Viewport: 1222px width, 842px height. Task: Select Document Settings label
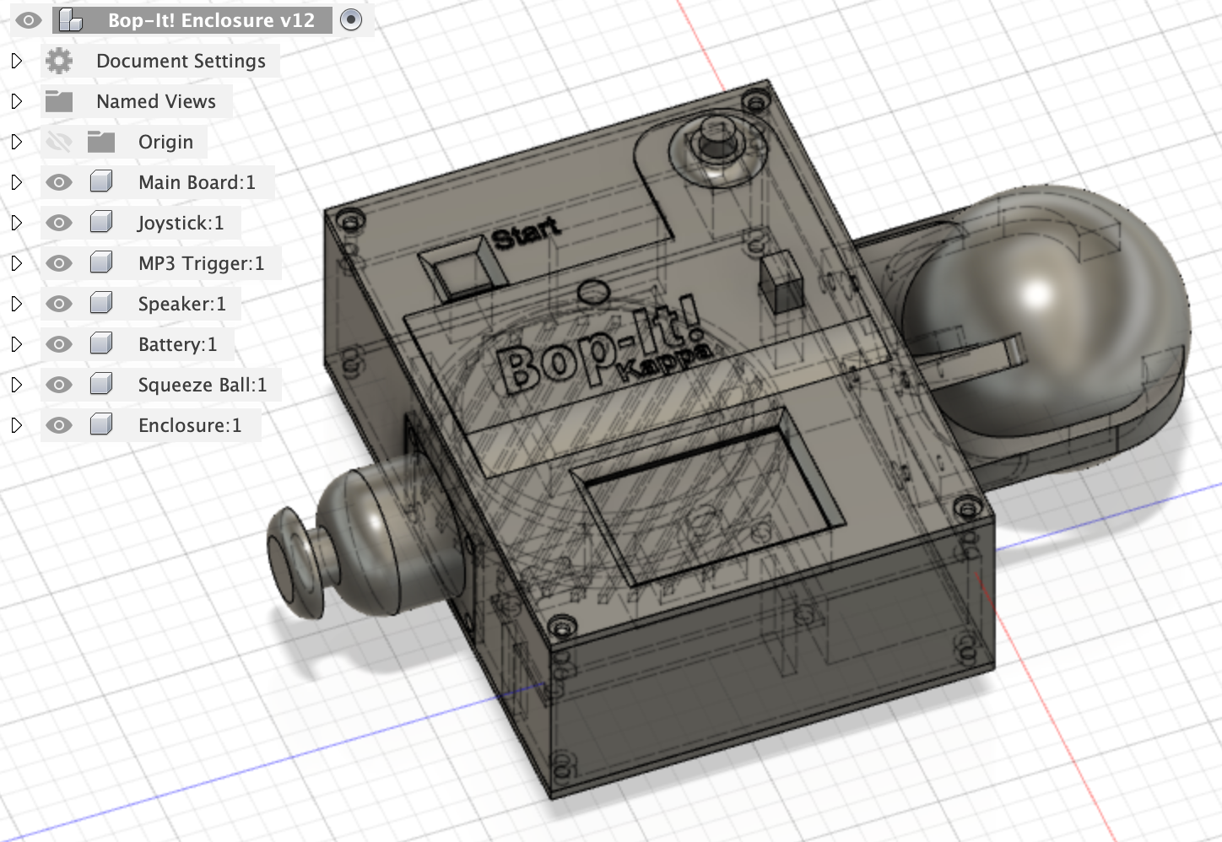click(181, 61)
